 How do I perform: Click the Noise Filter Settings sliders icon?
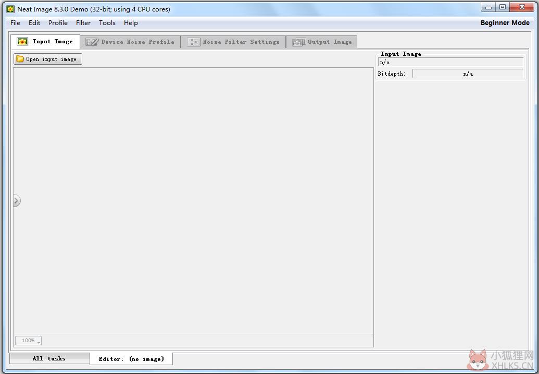[193, 42]
